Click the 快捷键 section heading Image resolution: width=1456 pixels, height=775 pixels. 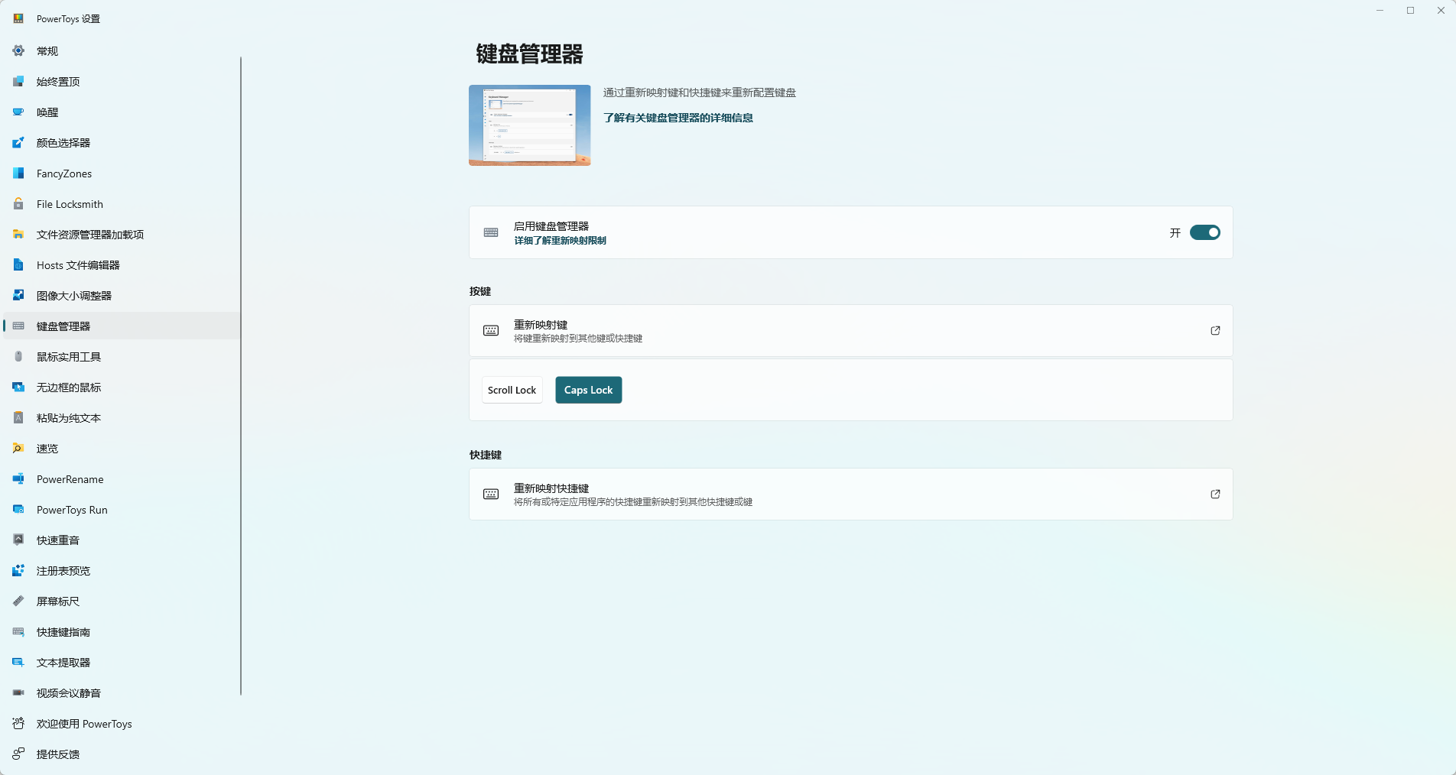tap(486, 455)
